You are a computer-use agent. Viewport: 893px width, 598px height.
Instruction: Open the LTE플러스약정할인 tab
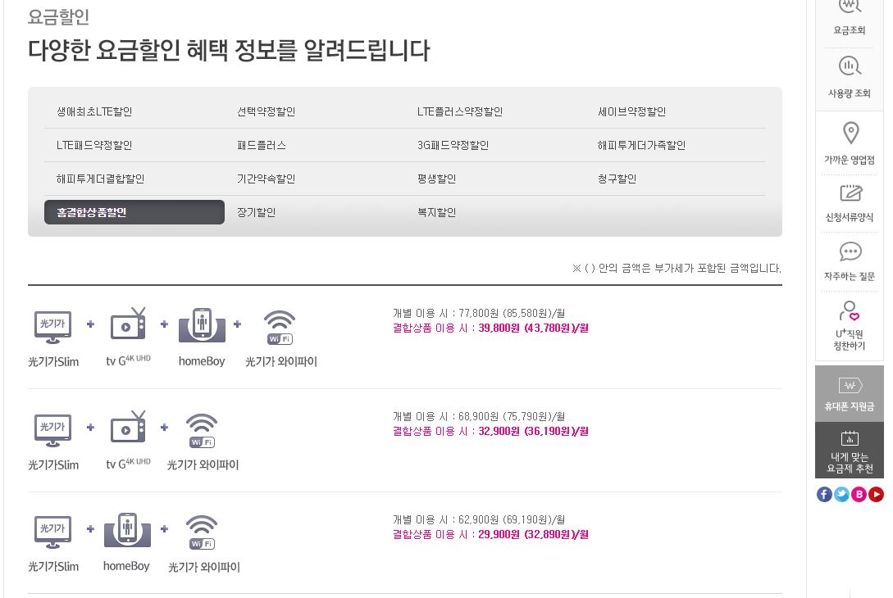tap(459, 111)
